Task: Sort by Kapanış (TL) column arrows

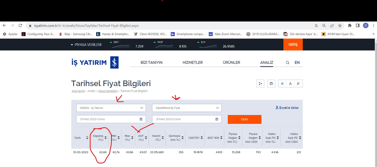Action: click(106, 138)
